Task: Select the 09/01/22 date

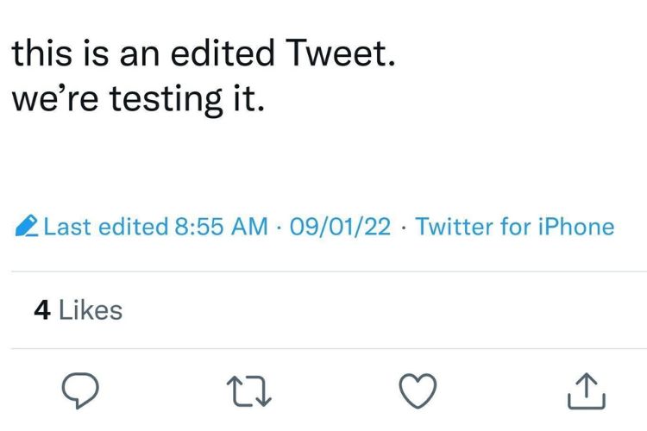Action: [x=342, y=228]
